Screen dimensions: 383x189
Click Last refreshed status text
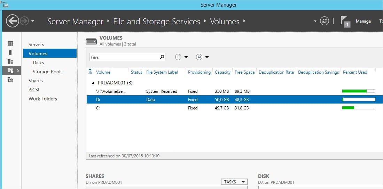coord(124,156)
